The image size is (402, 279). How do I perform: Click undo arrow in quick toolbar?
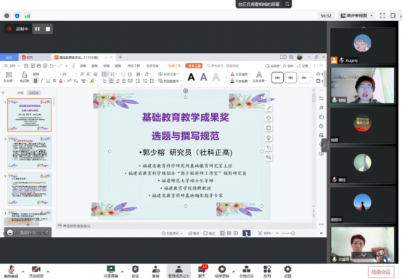[52, 66]
